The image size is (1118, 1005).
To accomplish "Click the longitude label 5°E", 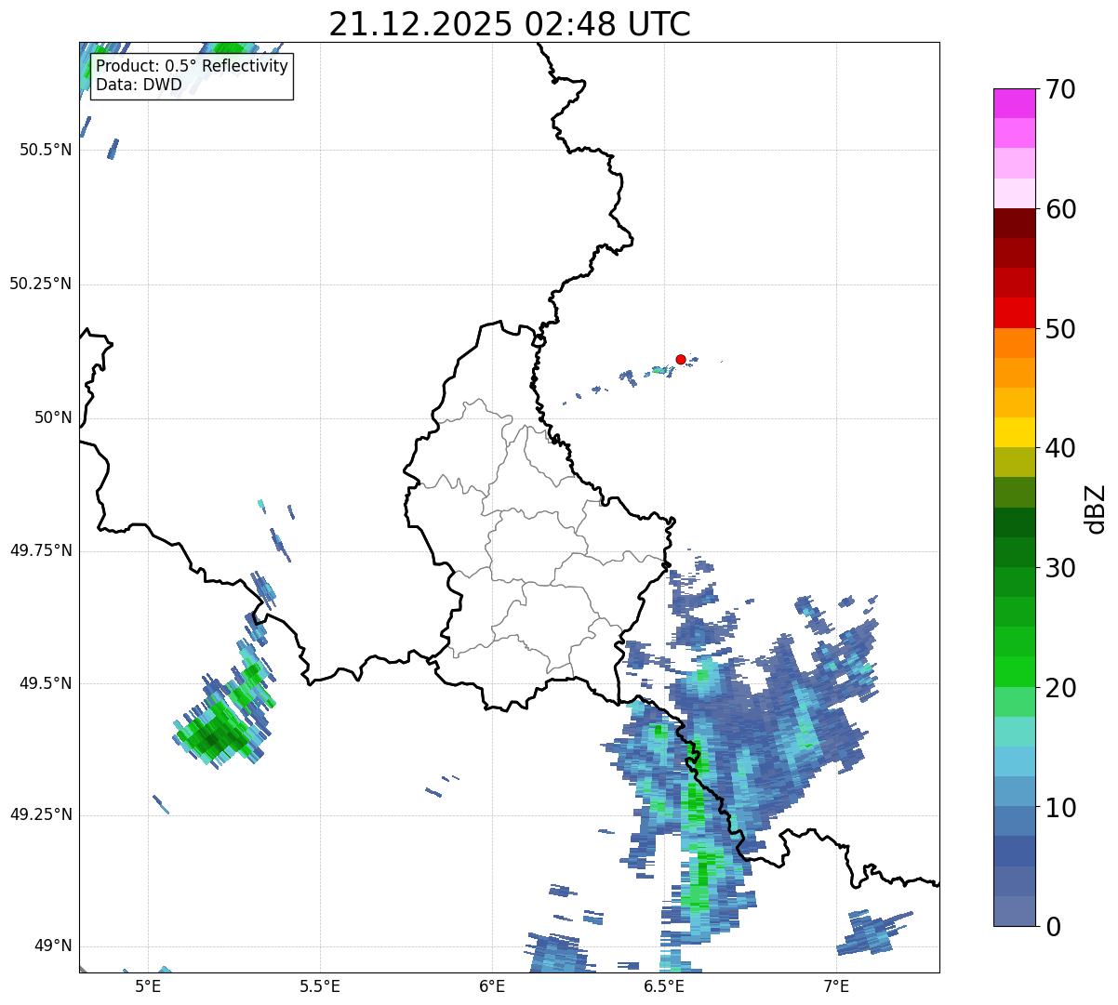I will click(149, 985).
